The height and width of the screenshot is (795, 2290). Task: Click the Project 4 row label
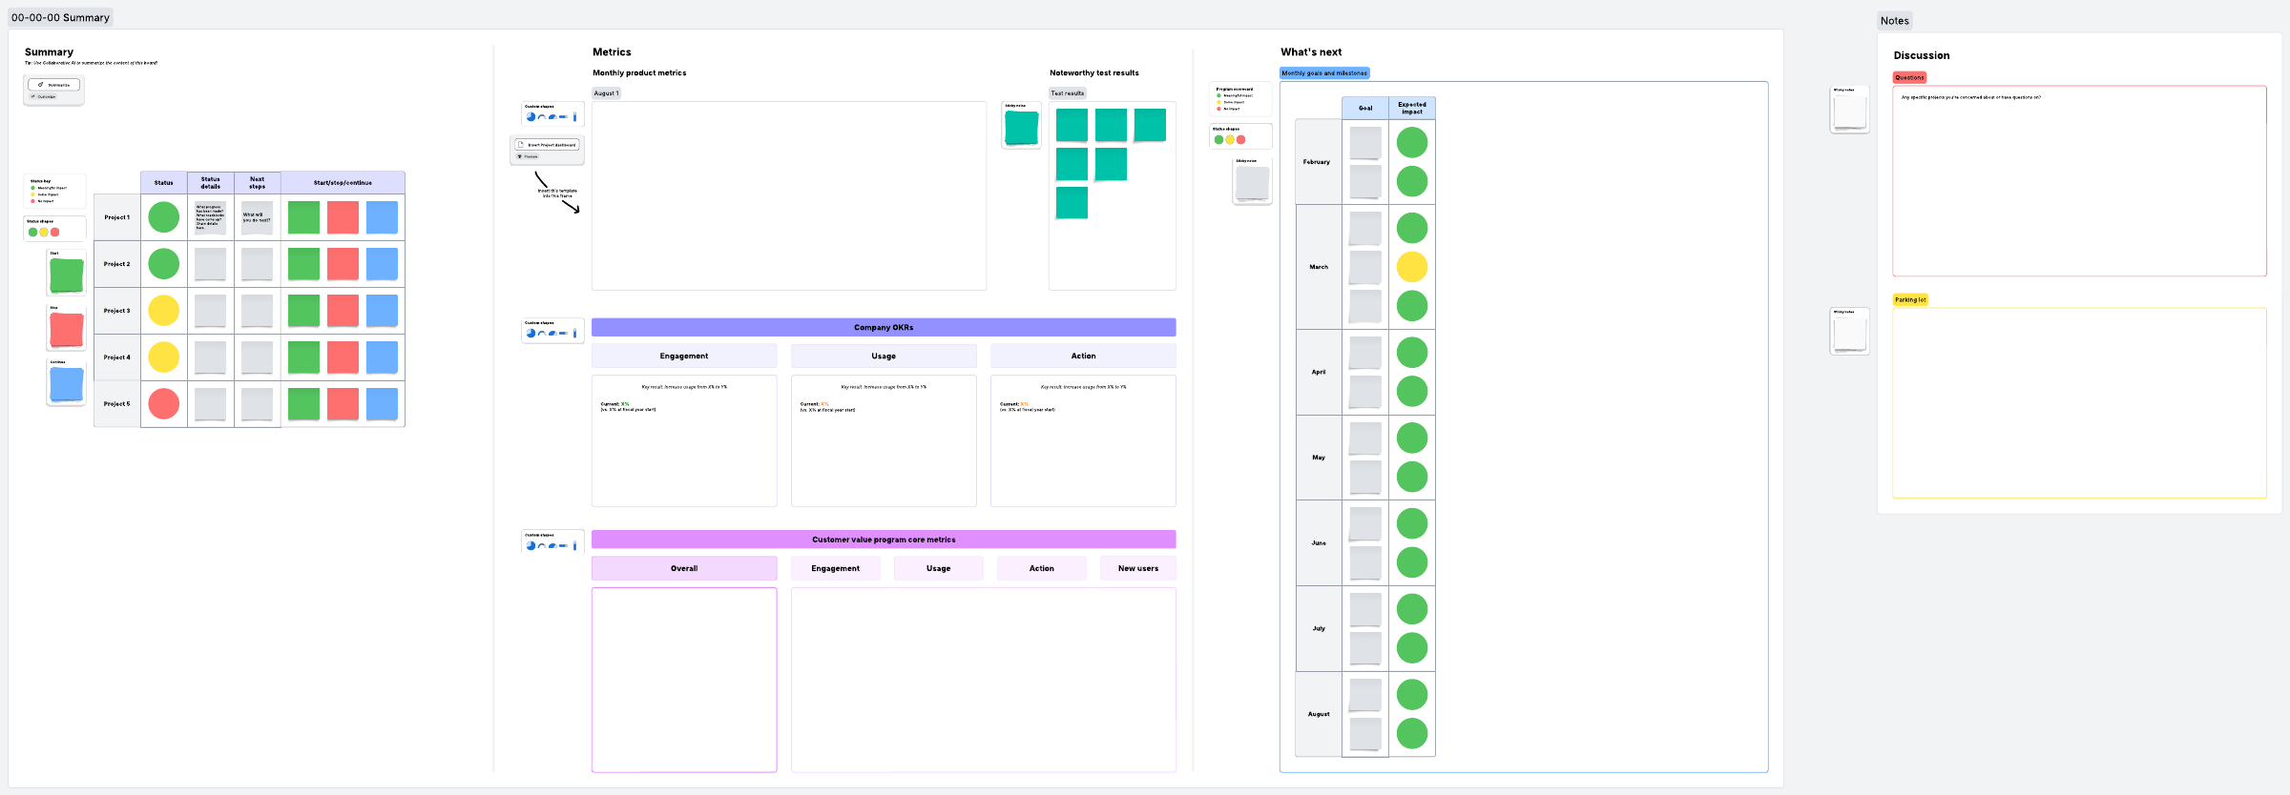(117, 357)
